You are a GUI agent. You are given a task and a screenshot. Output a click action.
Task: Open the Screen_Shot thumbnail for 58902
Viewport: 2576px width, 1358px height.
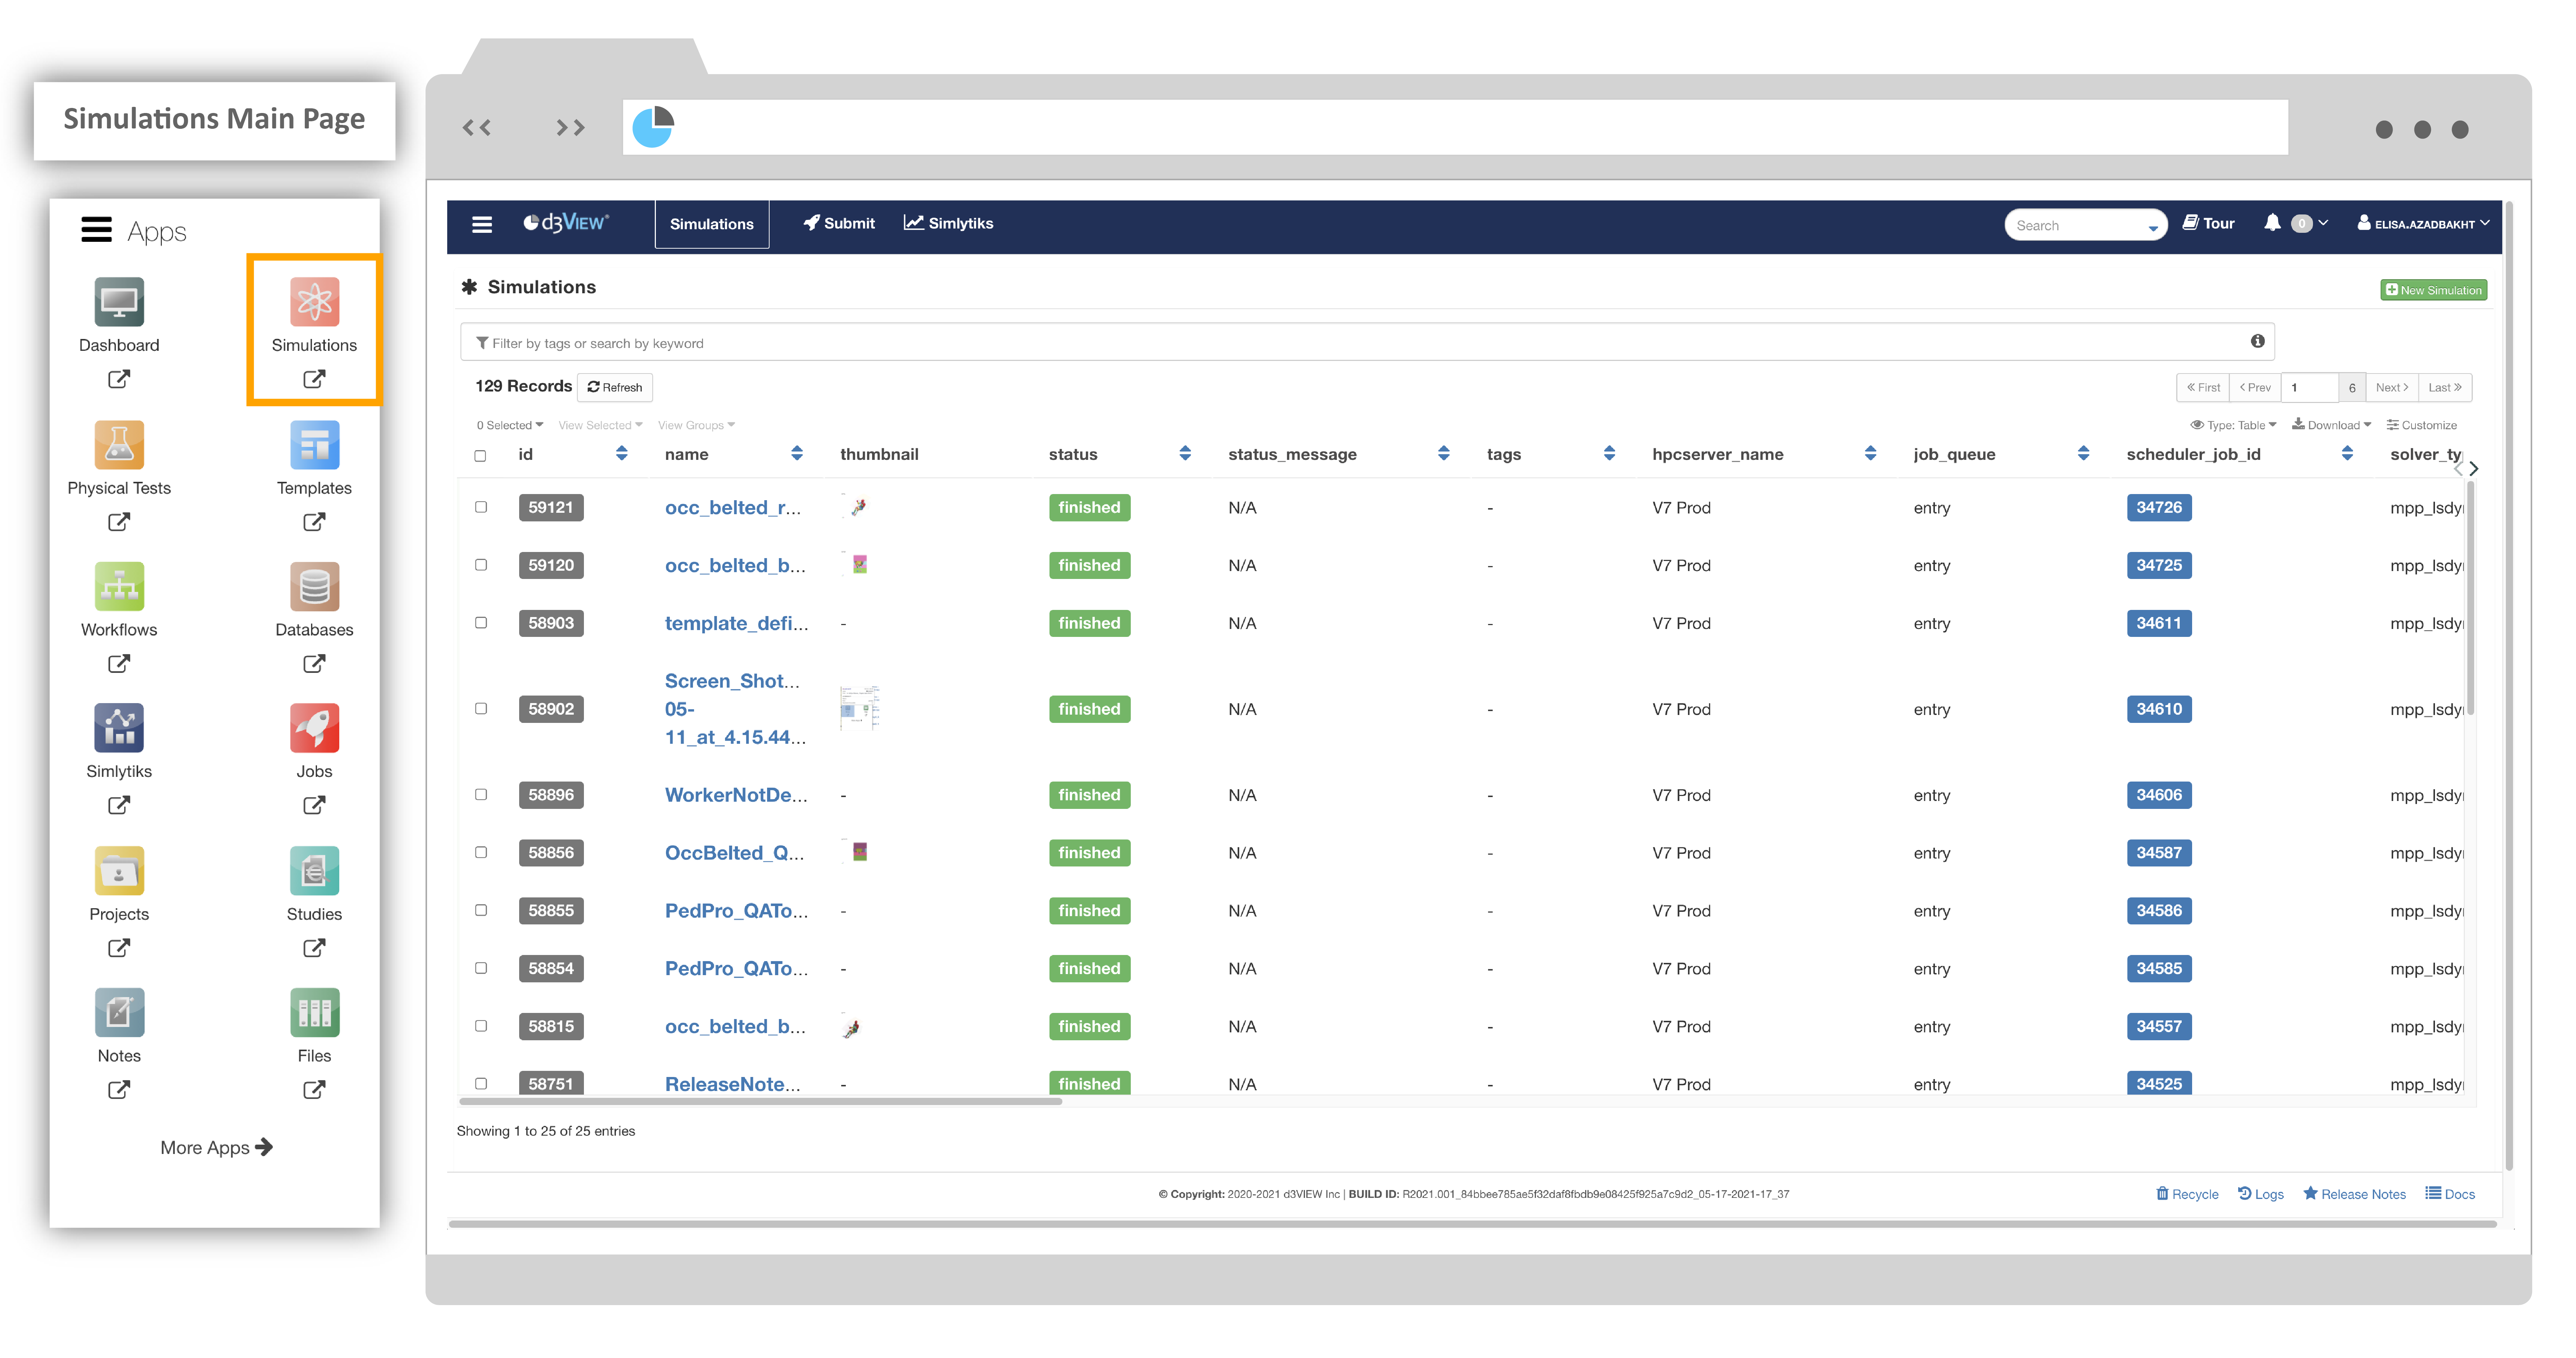pos(859,708)
